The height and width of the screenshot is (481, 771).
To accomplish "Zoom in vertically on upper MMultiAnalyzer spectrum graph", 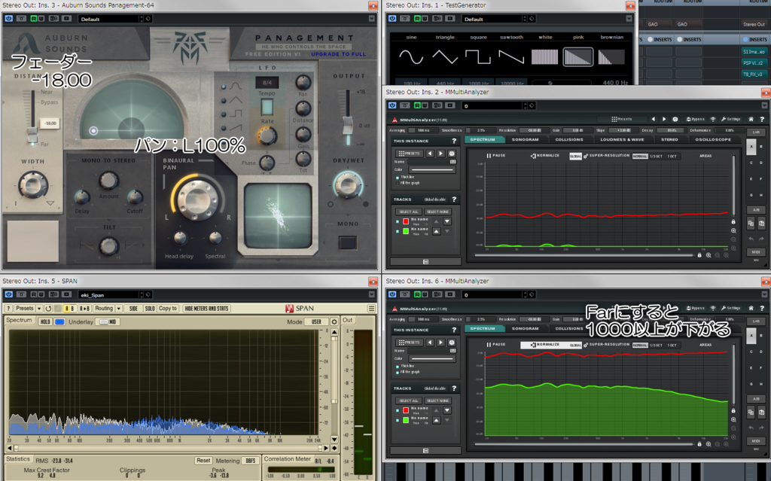I will click(733, 230).
